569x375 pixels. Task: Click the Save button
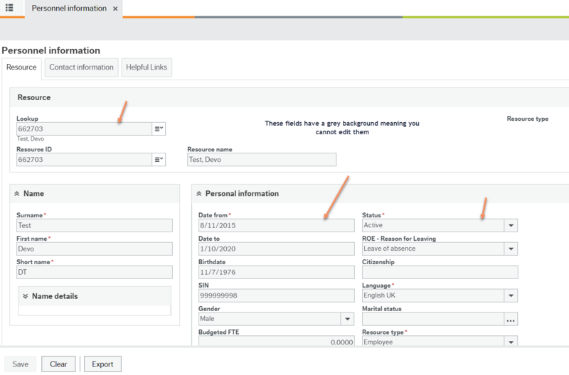tap(21, 364)
